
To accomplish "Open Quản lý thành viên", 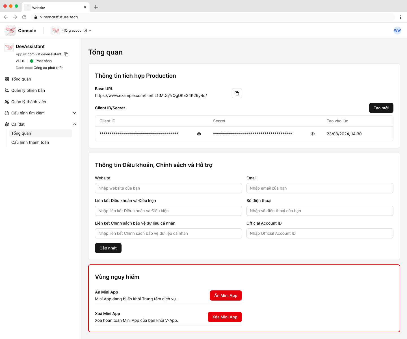I will click(29, 102).
